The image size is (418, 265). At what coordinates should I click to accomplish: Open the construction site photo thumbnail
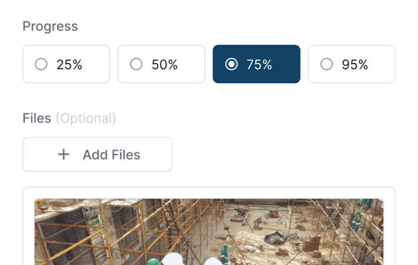pyautogui.click(x=209, y=232)
